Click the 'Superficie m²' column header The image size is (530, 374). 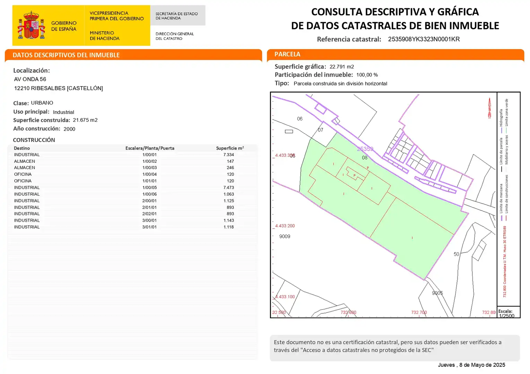point(230,148)
